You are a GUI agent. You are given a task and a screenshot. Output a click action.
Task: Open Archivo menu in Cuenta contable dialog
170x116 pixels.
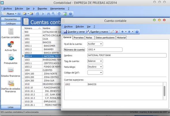click(x=68, y=27)
